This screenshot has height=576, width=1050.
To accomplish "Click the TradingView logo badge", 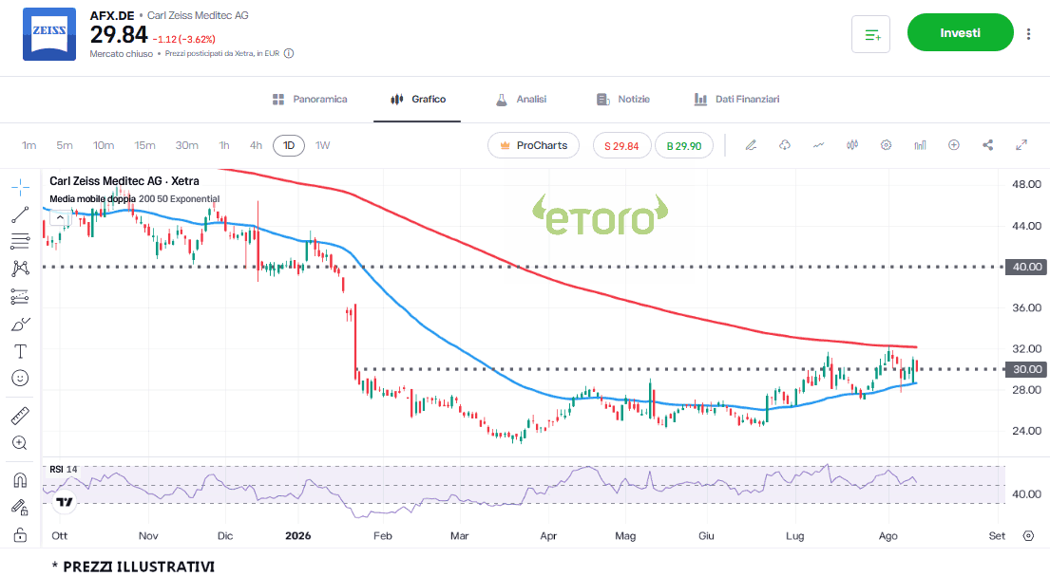I will pyautogui.click(x=65, y=502).
